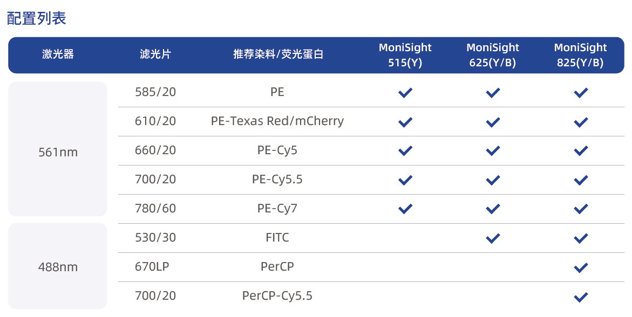Click the PE-Cy5.5 checkmark under MoniSight 625(Y/B)
632x317 pixels.
click(x=493, y=180)
